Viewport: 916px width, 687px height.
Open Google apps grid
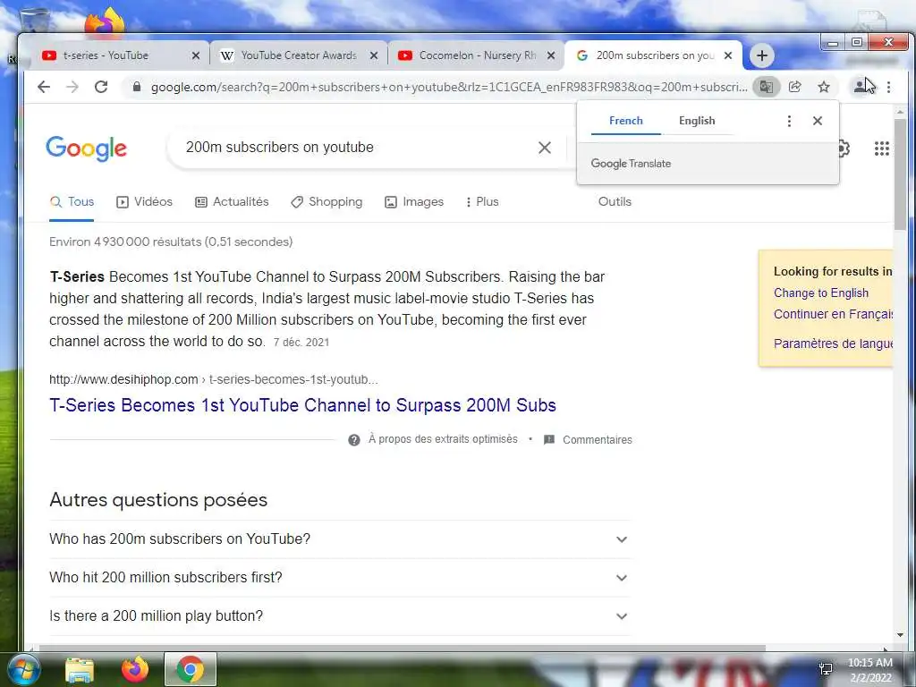pos(881,148)
